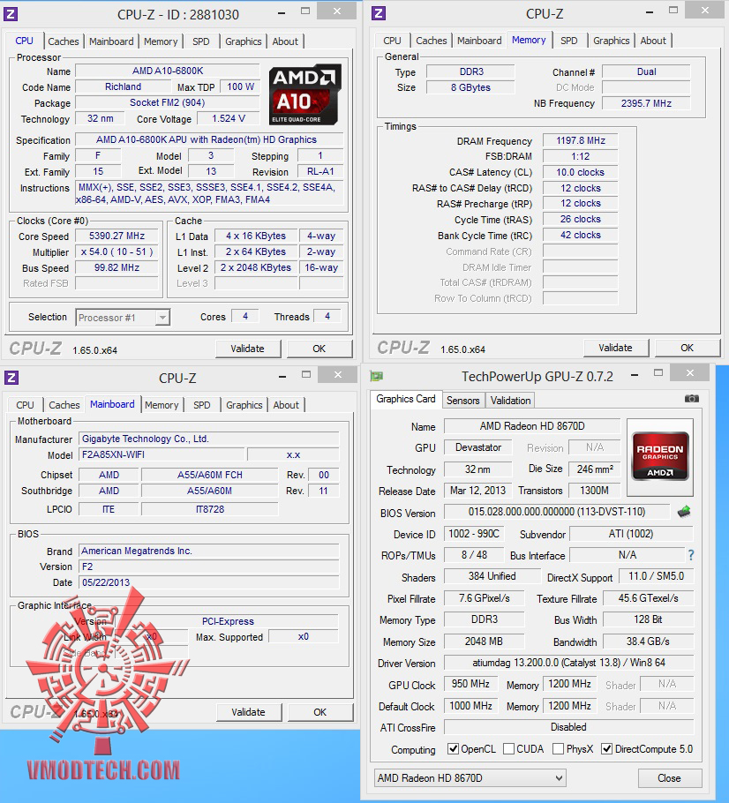The width and height of the screenshot is (729, 803).
Task: Click the Bus Speed 99.82 MHz value
Action: click(x=116, y=267)
